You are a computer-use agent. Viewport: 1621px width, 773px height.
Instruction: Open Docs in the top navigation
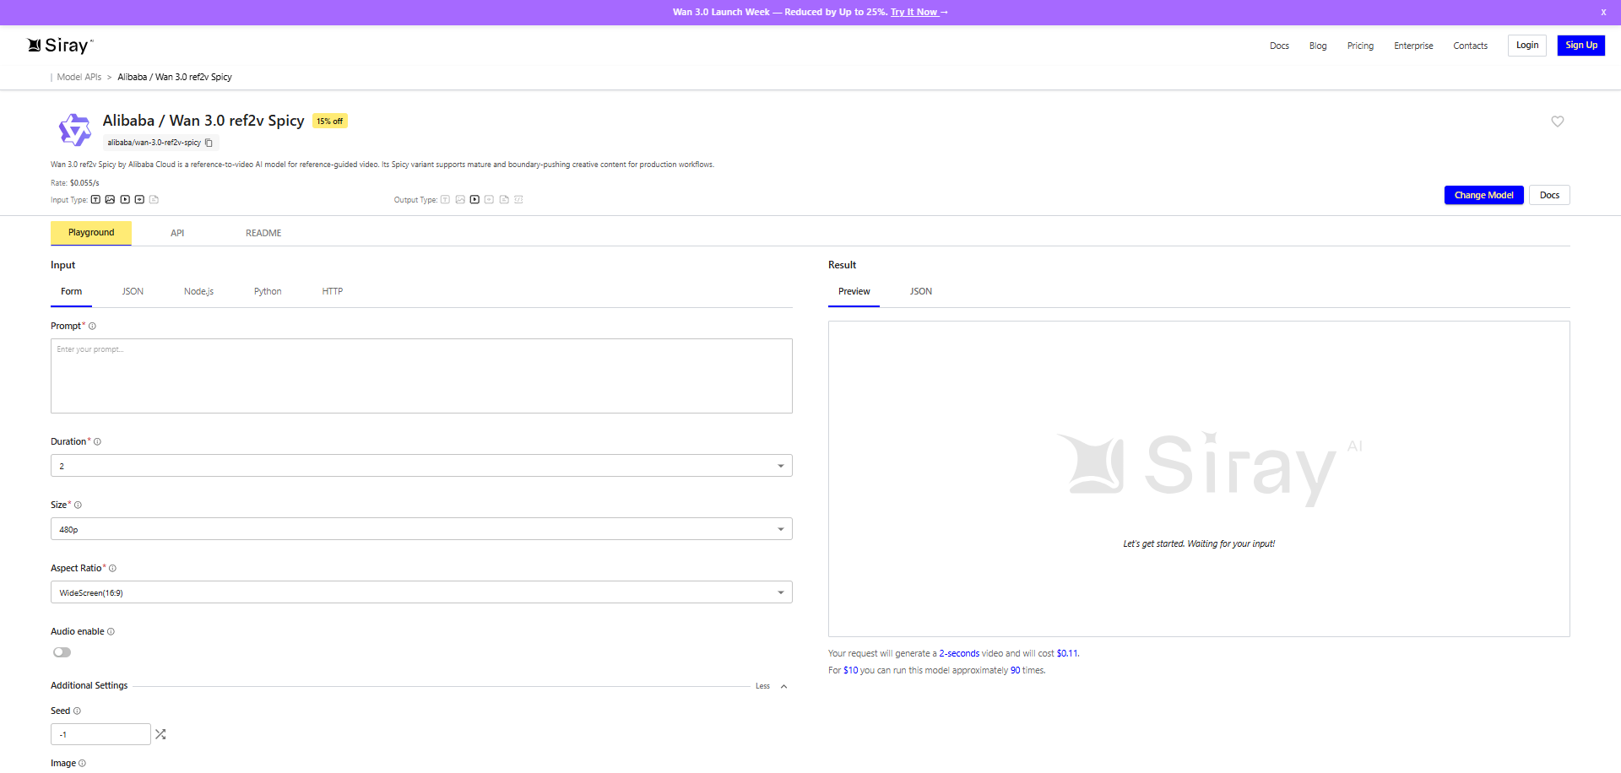tap(1279, 46)
